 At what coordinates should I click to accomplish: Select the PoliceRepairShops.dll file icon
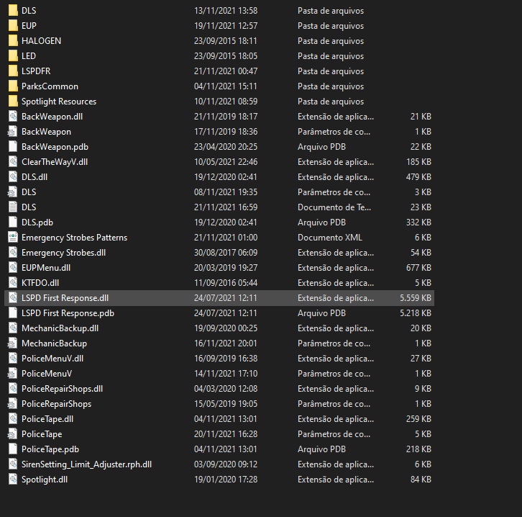pos(13,389)
